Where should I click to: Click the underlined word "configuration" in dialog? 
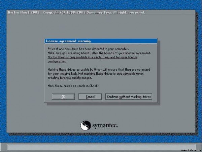click(x=57, y=61)
